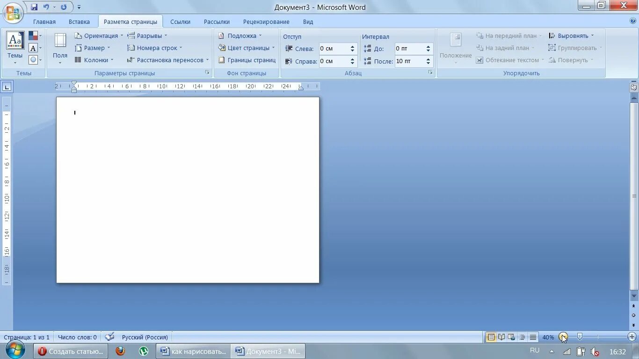The image size is (639, 359).
Task: Click the zoom slider handle
Action: click(x=580, y=337)
